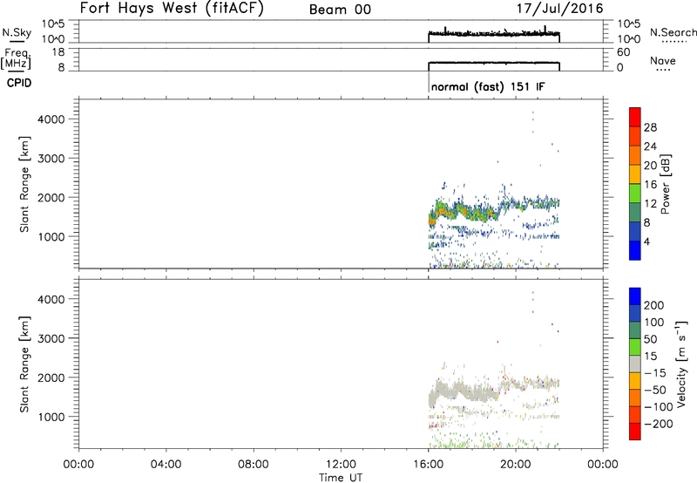Click the '3000' tick on the velocity panel
697x483 pixels.
pos(51,338)
